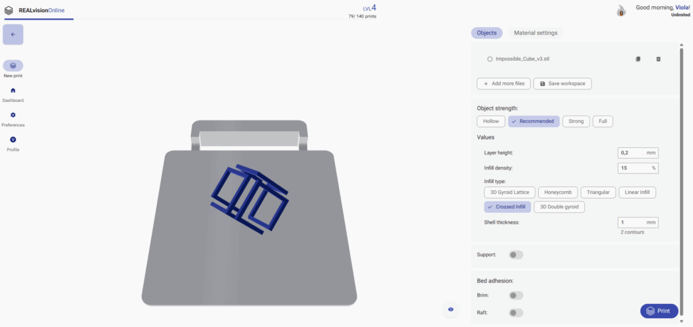Select Recommended object strength
The width and height of the screenshot is (693, 327).
coord(534,122)
